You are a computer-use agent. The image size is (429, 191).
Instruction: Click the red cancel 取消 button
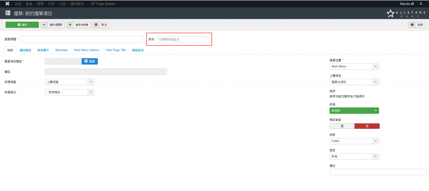pos(101,25)
